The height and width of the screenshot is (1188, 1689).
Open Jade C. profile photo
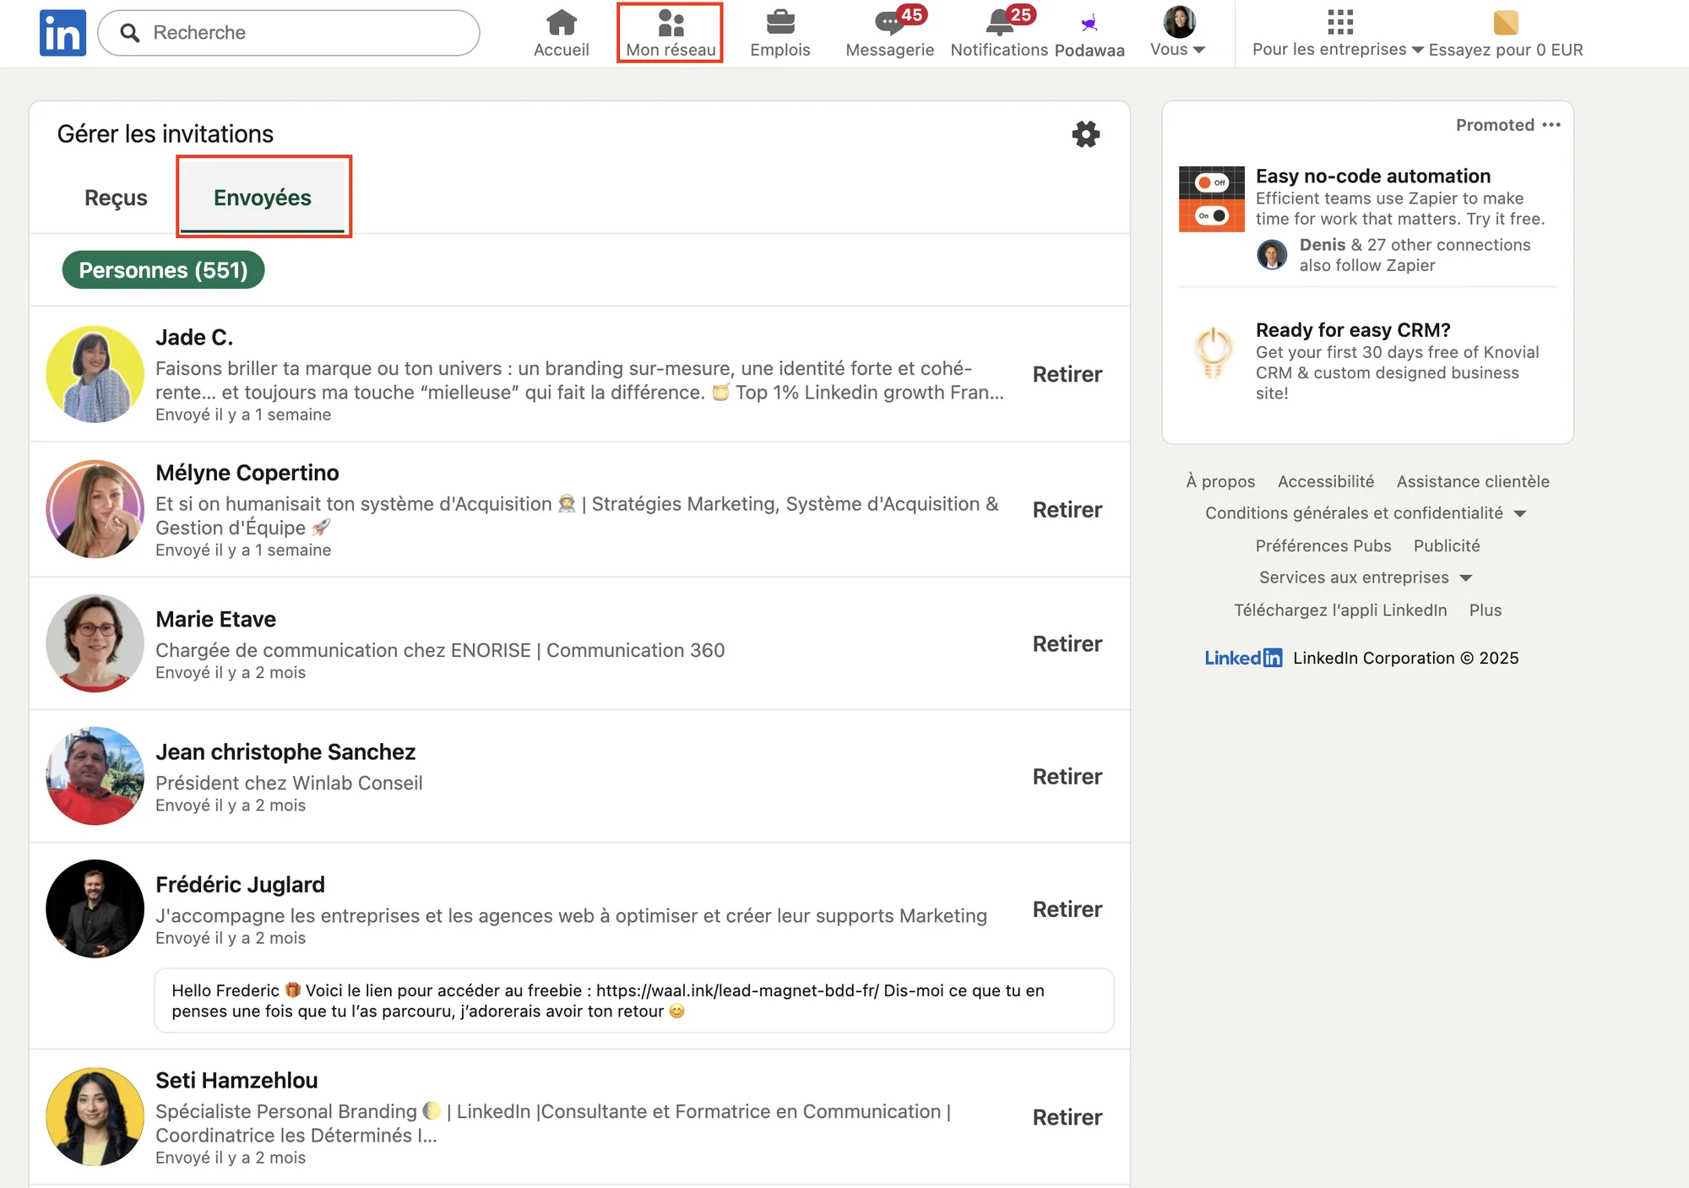[95, 374]
